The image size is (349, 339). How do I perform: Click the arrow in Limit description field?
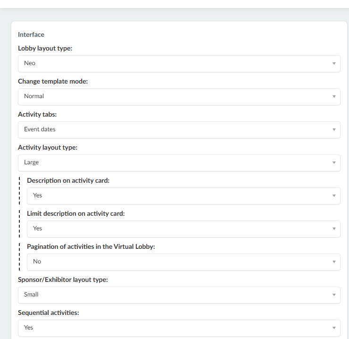click(334, 229)
